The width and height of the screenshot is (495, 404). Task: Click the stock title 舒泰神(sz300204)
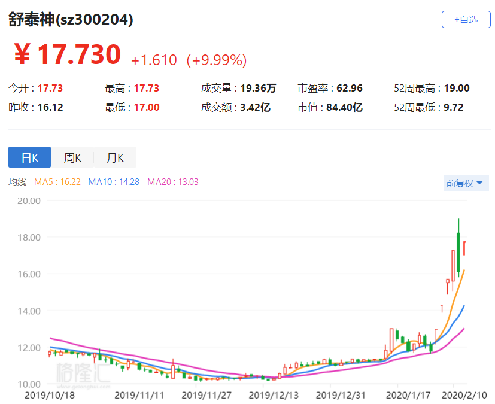[71, 19]
